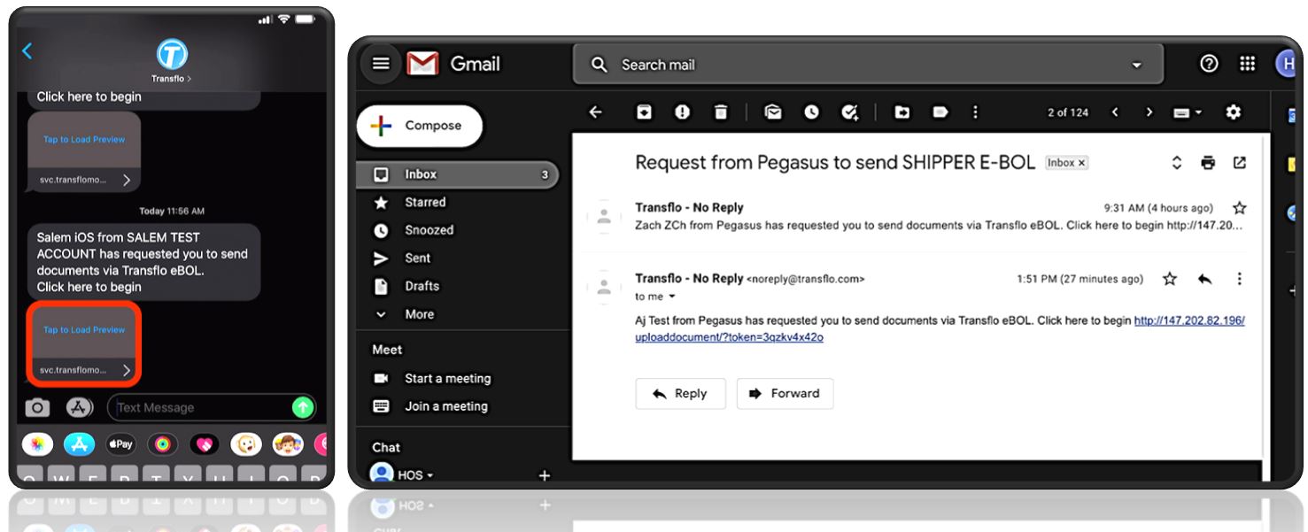
Task: Show details dropdown next to 'to me'
Action: pyautogui.click(x=671, y=297)
